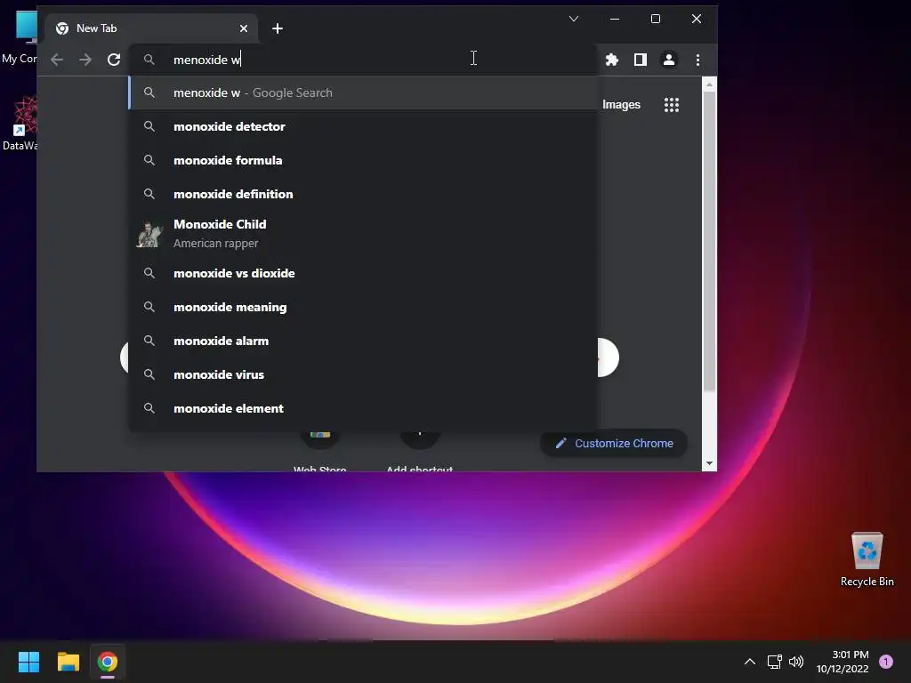Select Monoxide Child American rapper suggestion
The width and height of the screenshot is (911, 683).
pyautogui.click(x=363, y=234)
